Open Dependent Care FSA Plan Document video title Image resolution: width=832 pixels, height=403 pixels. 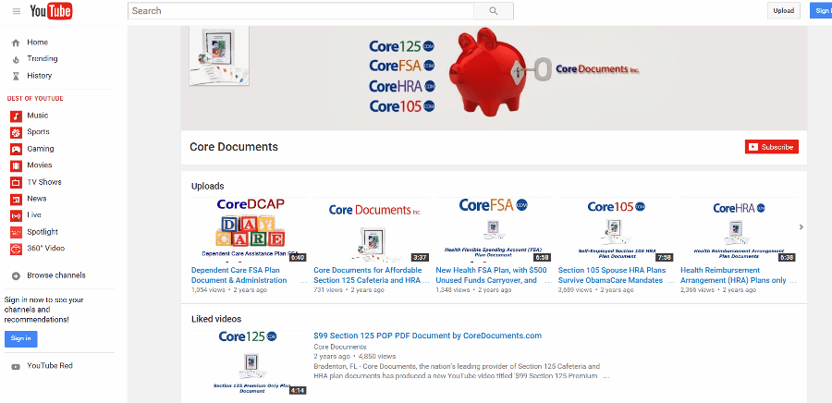[239, 275]
